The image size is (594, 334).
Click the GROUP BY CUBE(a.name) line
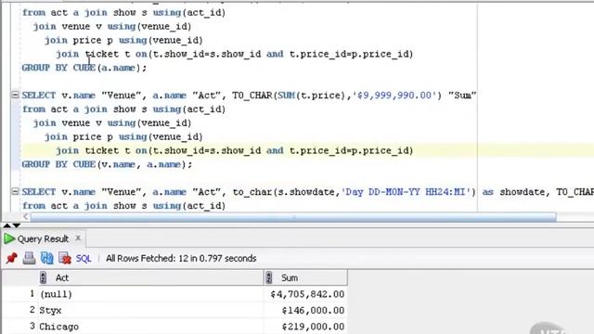[x=84, y=68]
